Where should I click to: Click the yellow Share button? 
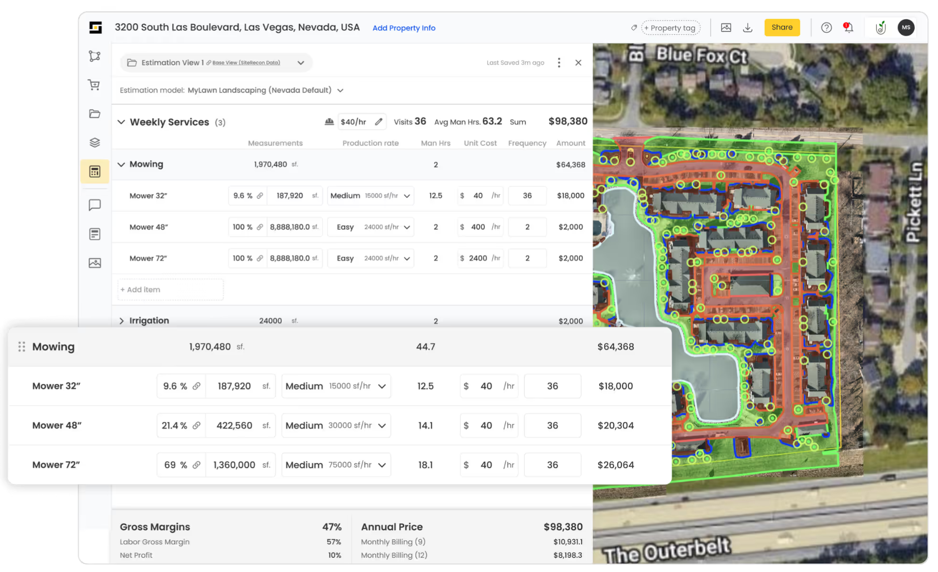782,28
